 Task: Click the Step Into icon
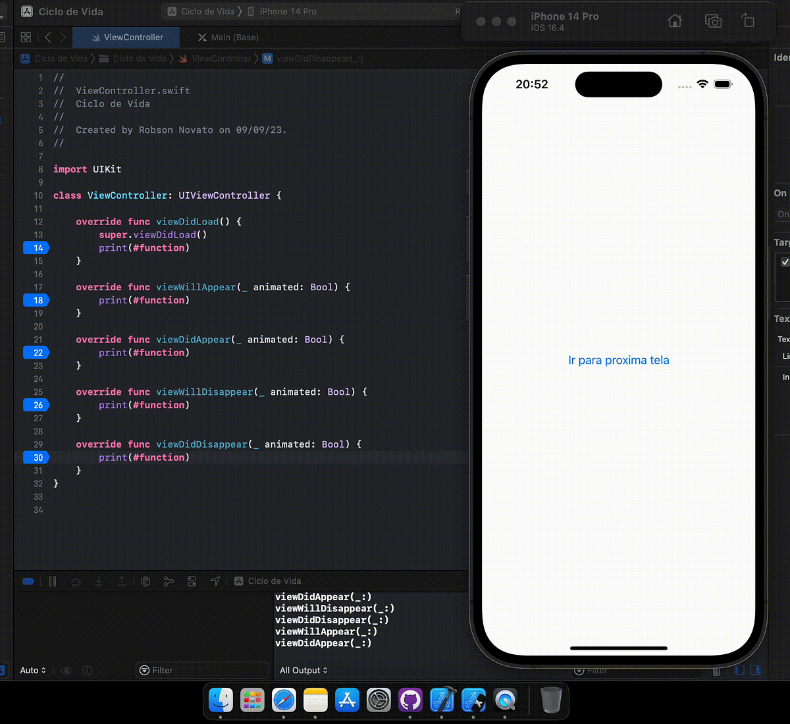99,581
